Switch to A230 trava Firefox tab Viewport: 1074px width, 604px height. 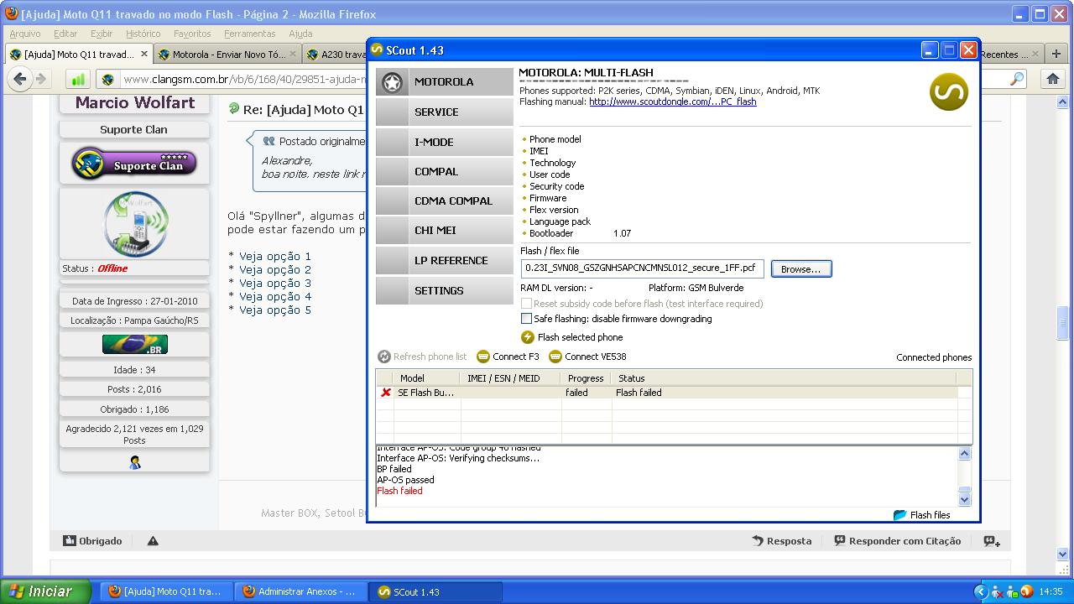(336, 55)
